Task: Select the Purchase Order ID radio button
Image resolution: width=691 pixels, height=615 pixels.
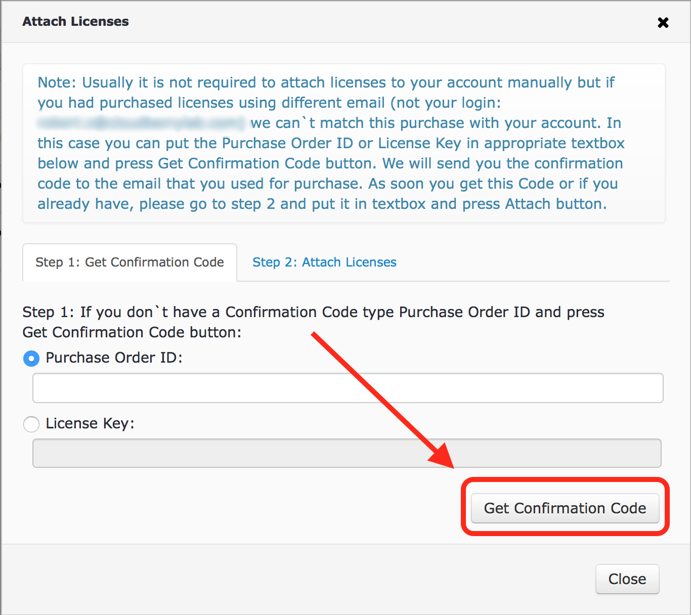Action: point(31,359)
